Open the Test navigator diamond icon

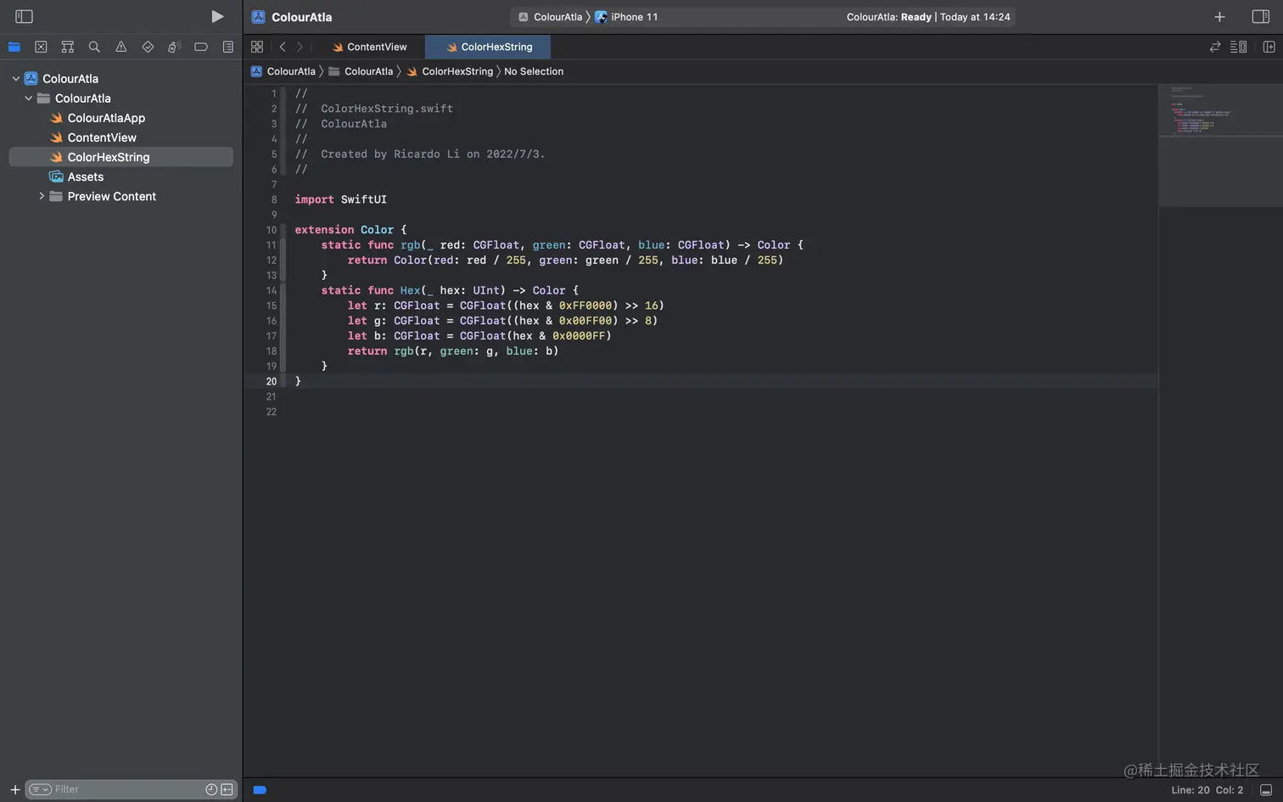(148, 48)
